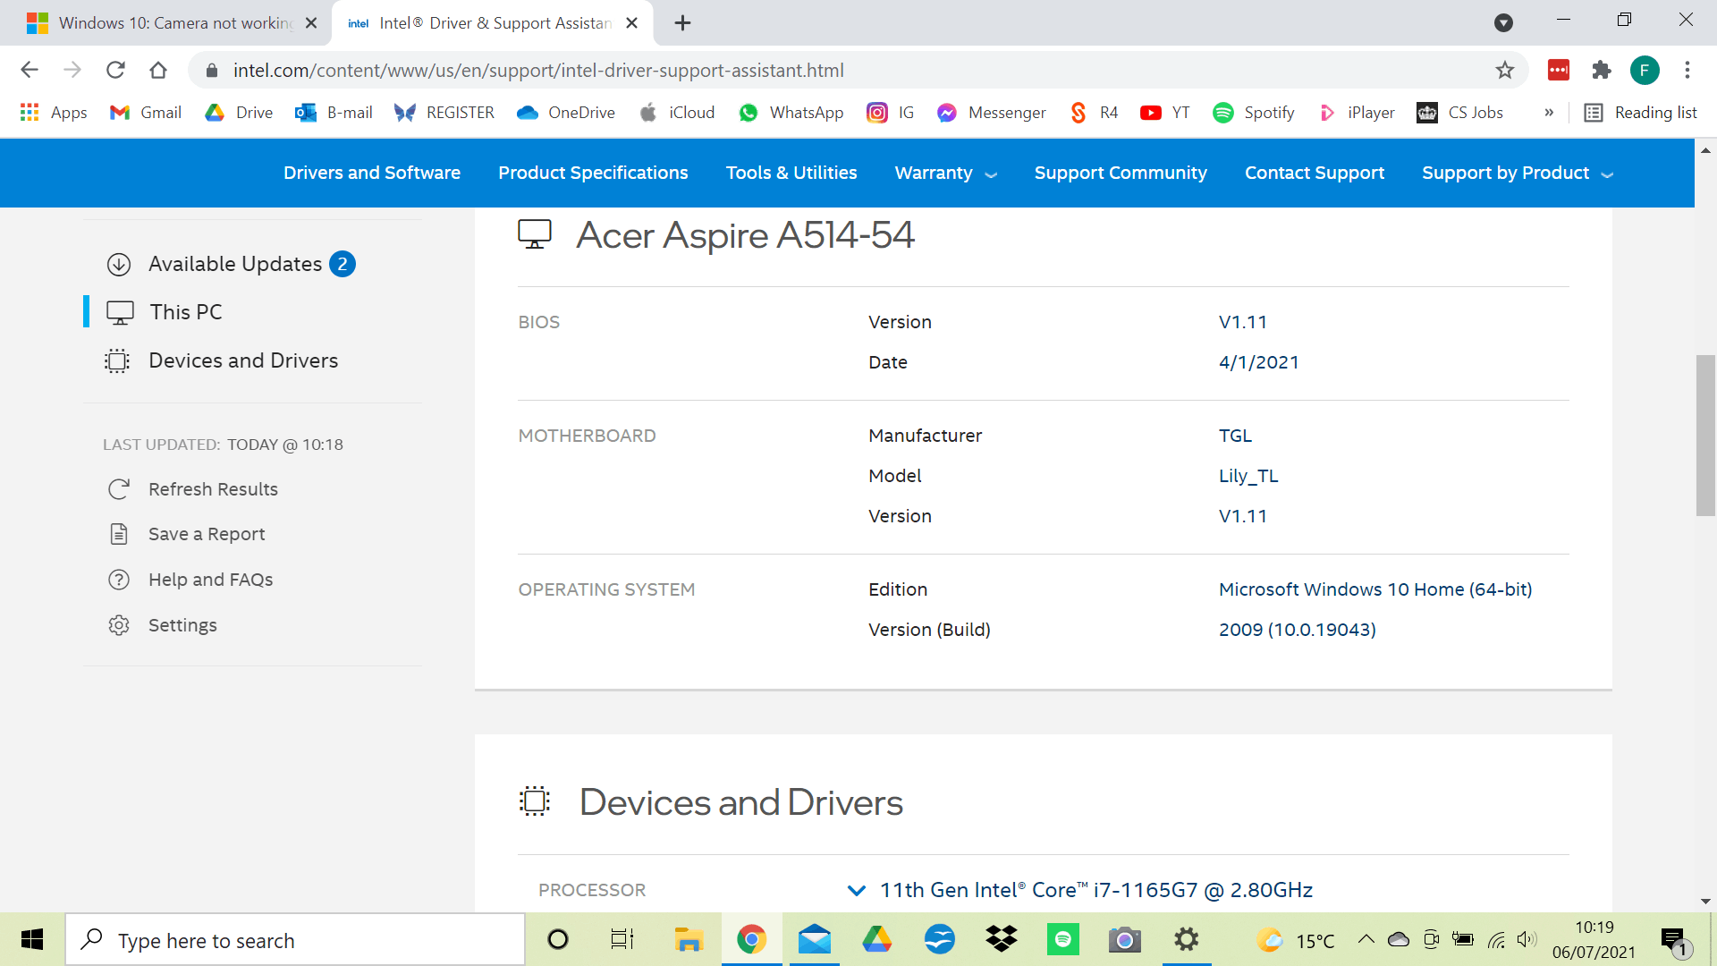Click the page vertical scrollbar thumb
The width and height of the screenshot is (1717, 966).
(x=1705, y=436)
